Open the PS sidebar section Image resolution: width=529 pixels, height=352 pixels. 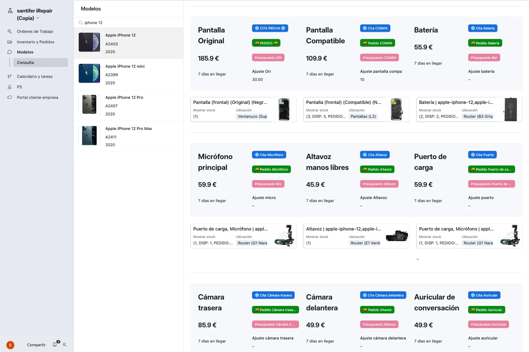click(19, 87)
